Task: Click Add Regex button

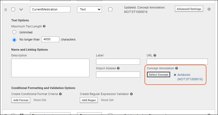Action: pos(89,100)
